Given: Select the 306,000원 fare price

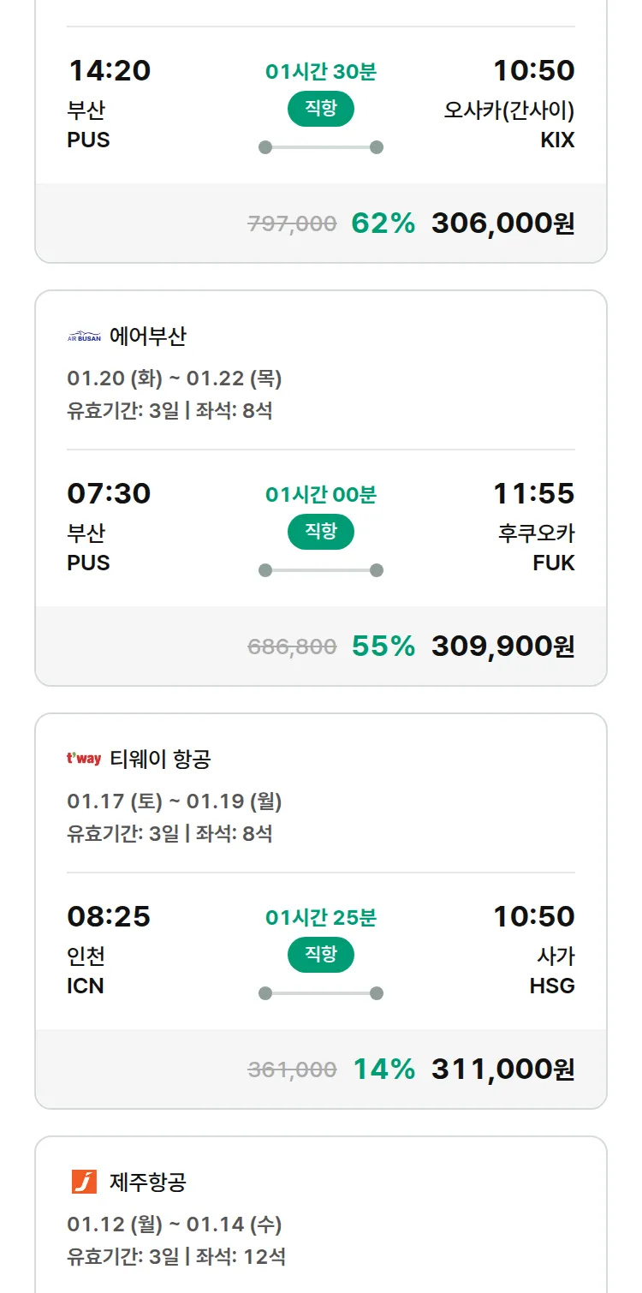Looking at the screenshot, I should click(x=502, y=223).
